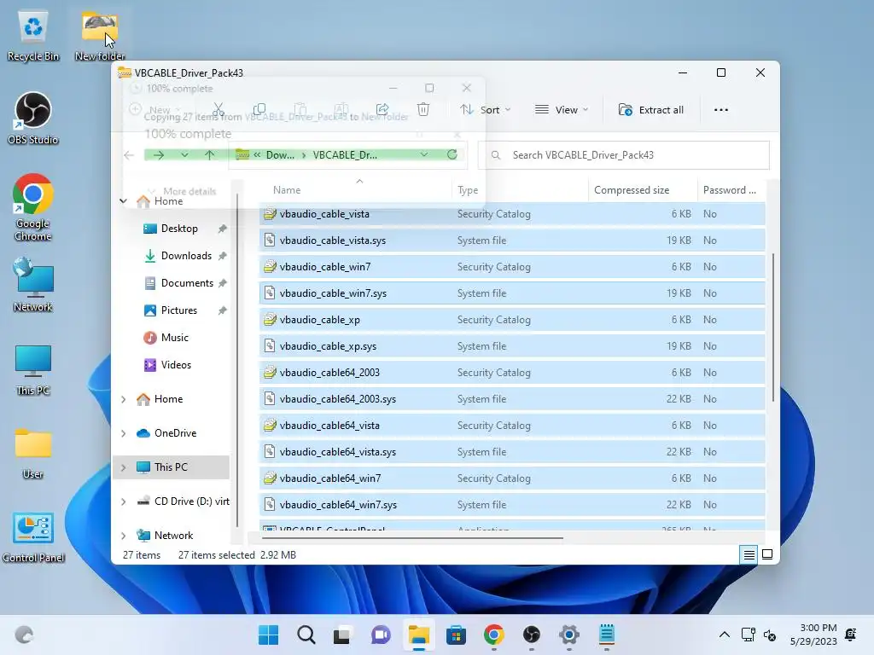The width and height of the screenshot is (874, 655).
Task: Select file vbaudio_cable64_vista.sys
Action: coord(512,452)
